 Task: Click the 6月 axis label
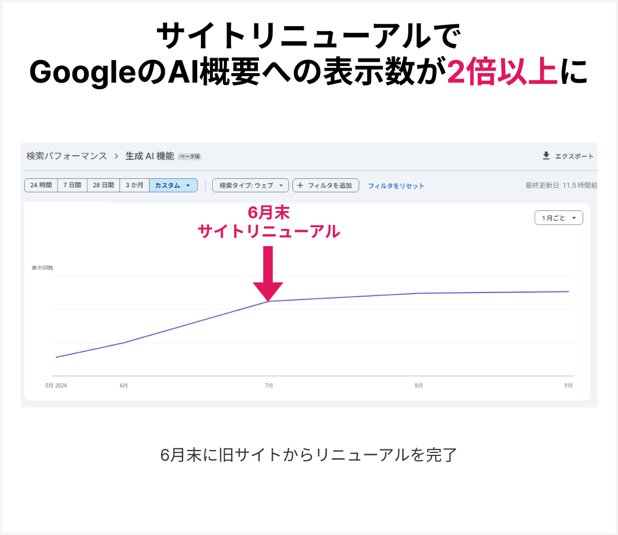point(124,385)
